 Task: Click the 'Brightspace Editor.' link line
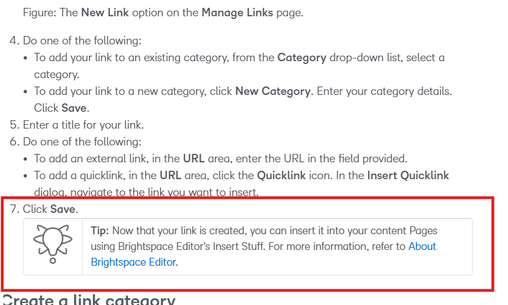[134, 262]
